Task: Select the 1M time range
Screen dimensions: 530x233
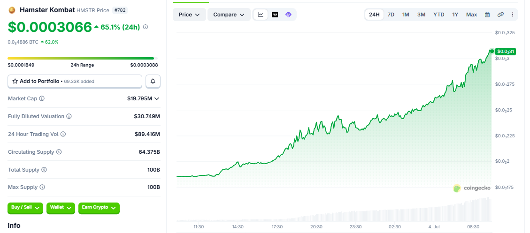Action: click(x=406, y=15)
